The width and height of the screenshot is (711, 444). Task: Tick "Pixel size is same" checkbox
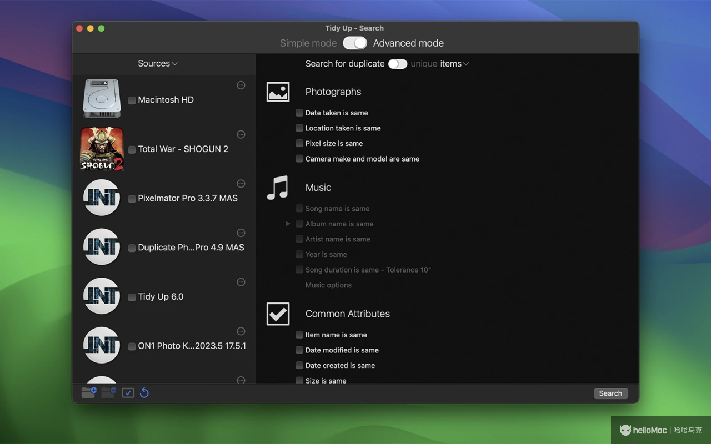point(299,143)
